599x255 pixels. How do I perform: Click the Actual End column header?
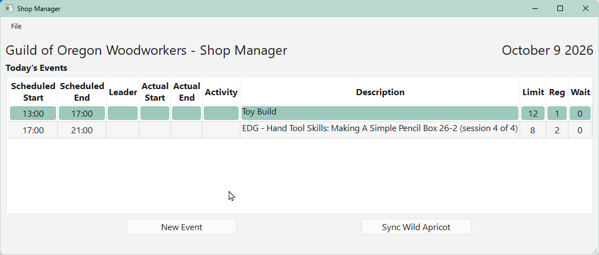(187, 92)
